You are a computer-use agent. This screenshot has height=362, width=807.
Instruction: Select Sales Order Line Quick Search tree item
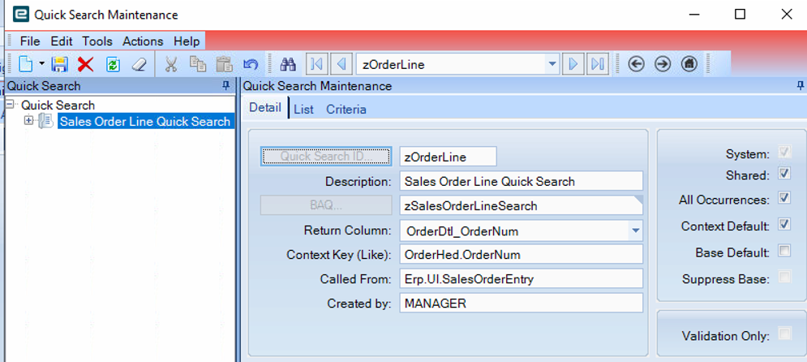pos(145,122)
